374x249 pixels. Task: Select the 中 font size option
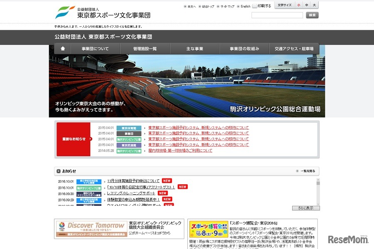(307, 5)
